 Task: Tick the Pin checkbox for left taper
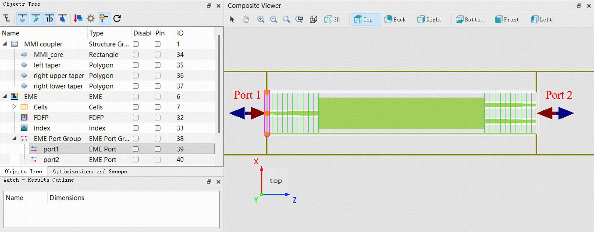pos(158,65)
